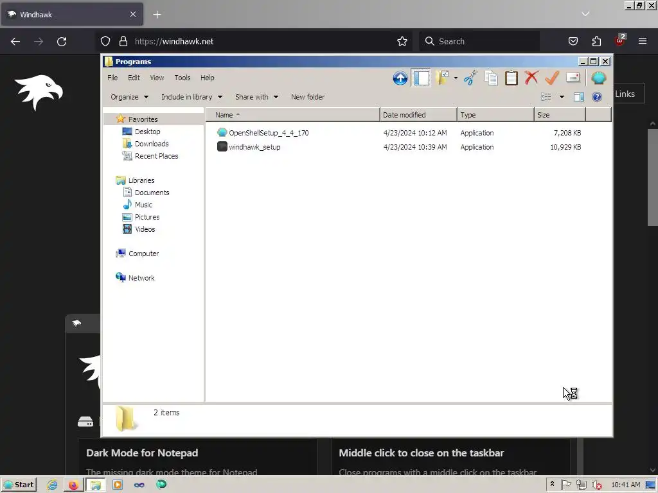Click the Internet Explorer taskbar icon

(x=52, y=485)
